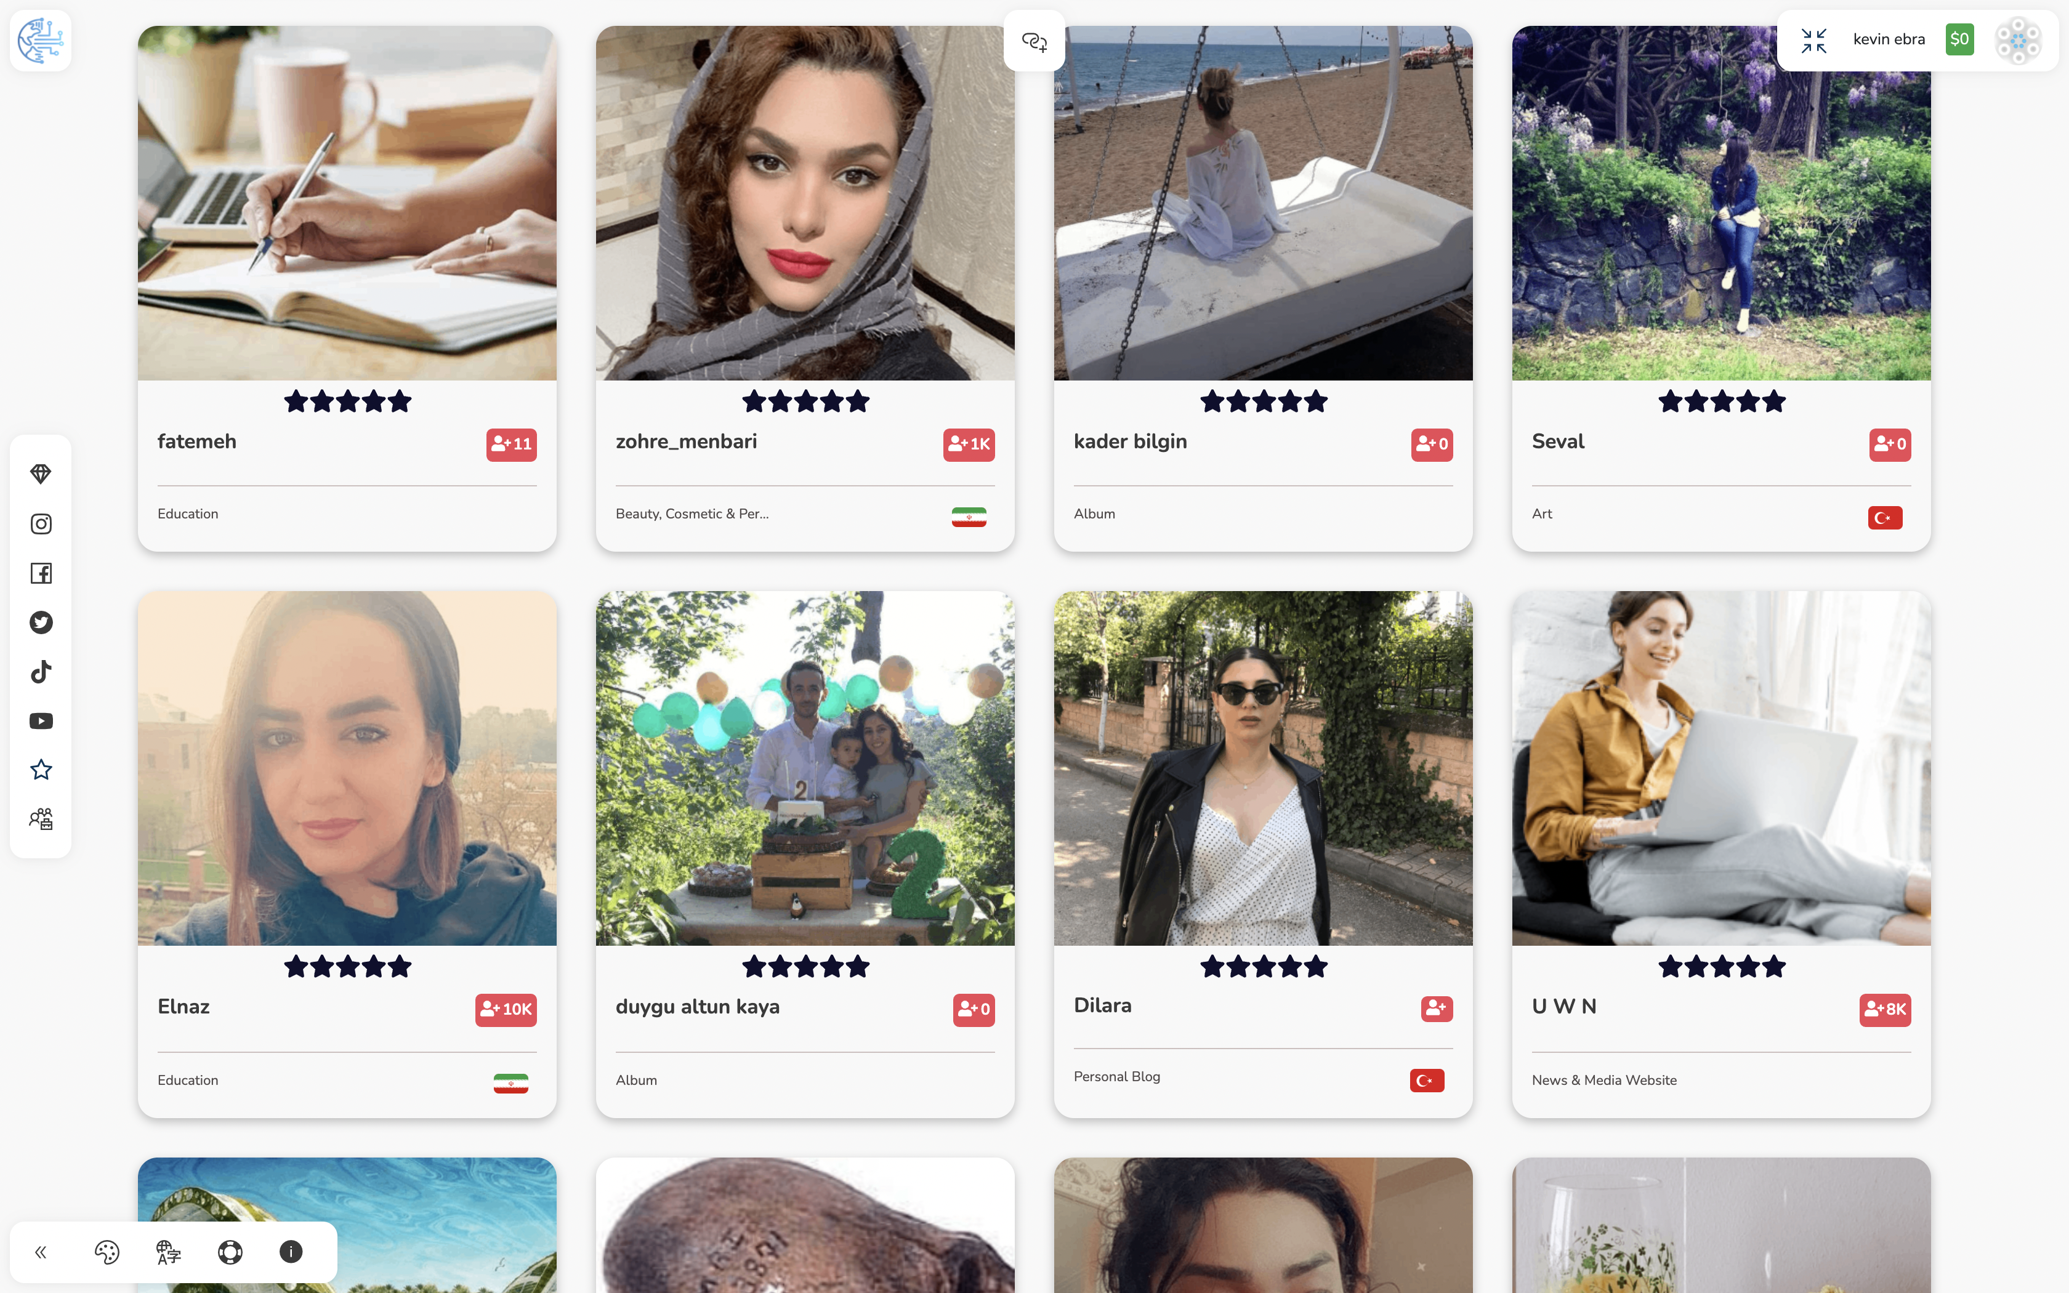Click the info icon in bottom toolbar
Viewport: 2069px width, 1293px height.
(291, 1252)
